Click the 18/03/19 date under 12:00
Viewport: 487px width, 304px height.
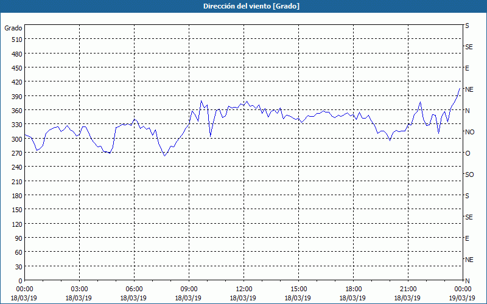(x=243, y=298)
